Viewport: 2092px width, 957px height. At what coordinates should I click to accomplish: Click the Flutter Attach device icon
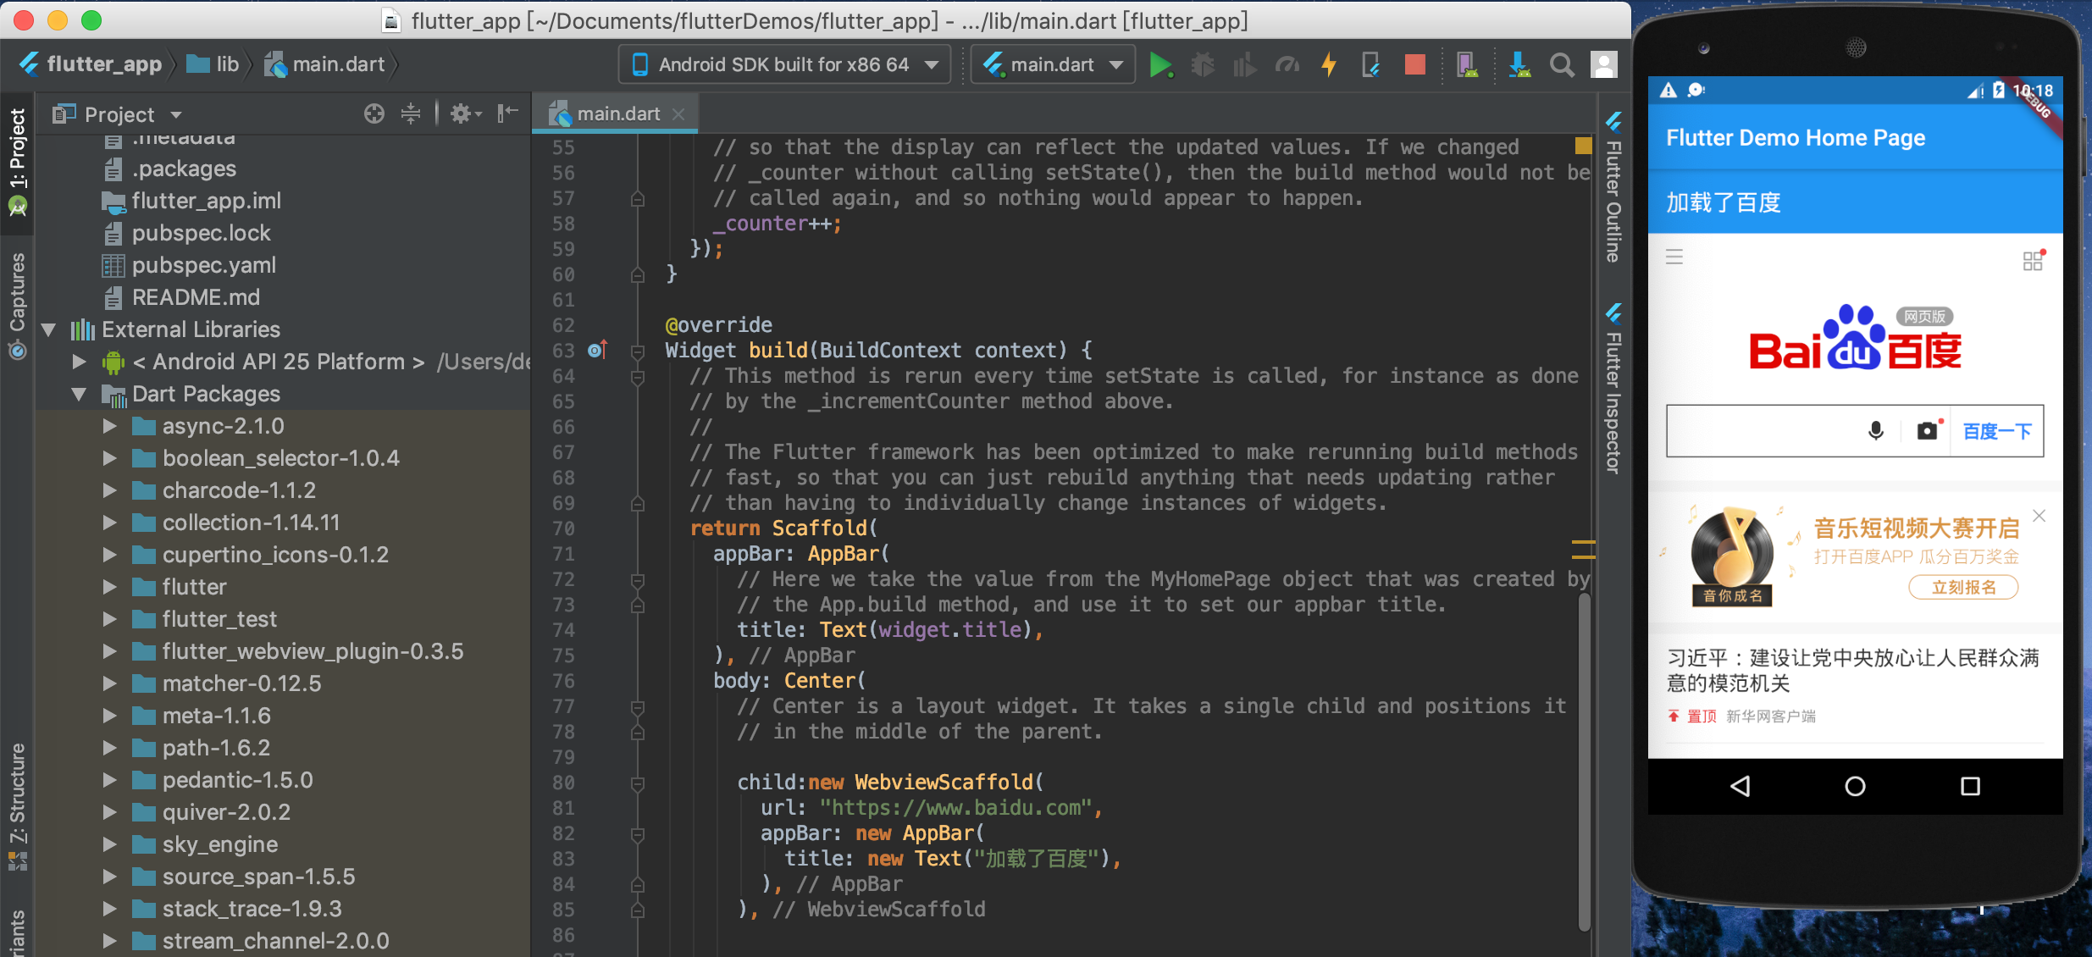pyautogui.click(x=1370, y=65)
